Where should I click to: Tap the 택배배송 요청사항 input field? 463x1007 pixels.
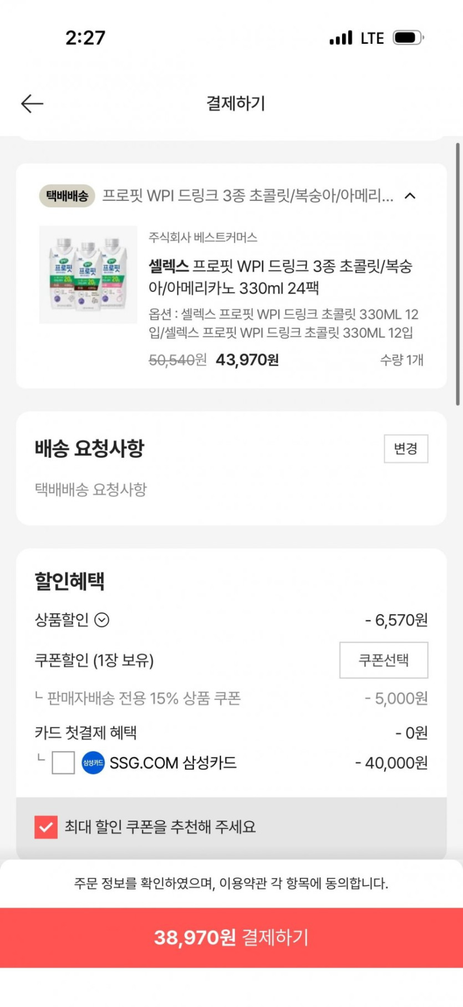point(91,489)
